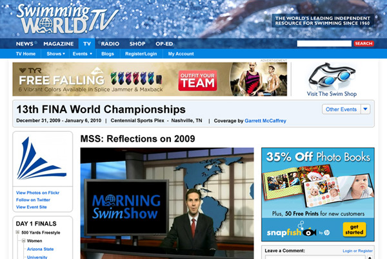
Task: Open the Snapfish 35% Off Photo Books ad
Action: [x=318, y=194]
